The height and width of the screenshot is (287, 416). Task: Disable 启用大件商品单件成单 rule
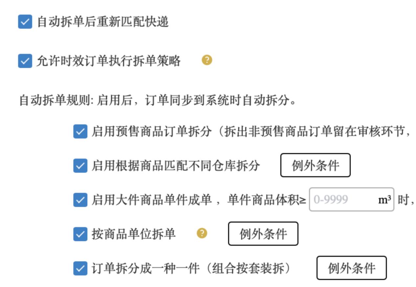(80, 200)
